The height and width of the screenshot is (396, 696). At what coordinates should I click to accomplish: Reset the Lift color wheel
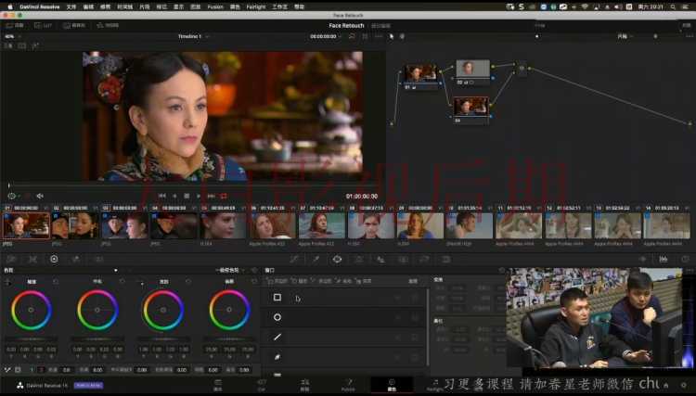point(56,282)
